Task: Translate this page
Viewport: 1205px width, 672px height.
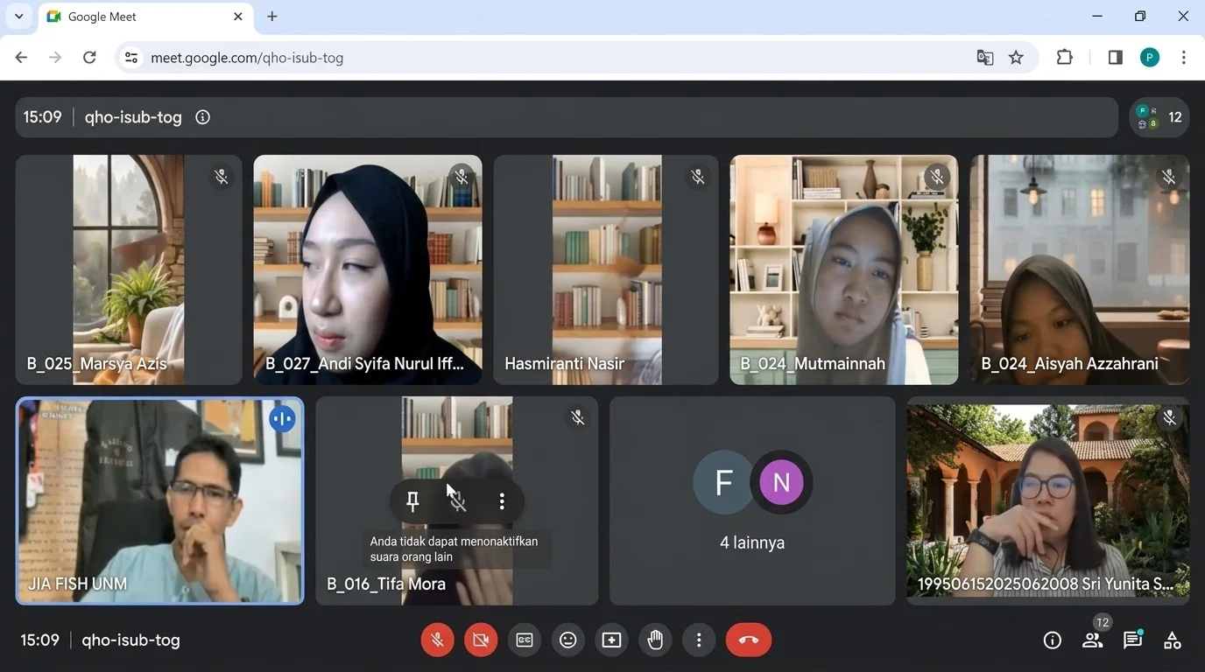Action: 985,58
